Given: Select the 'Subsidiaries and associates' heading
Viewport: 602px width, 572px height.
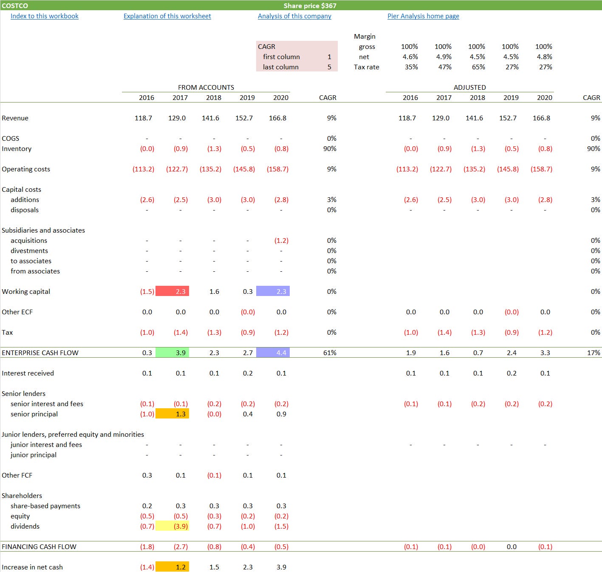Looking at the screenshot, I should [43, 230].
